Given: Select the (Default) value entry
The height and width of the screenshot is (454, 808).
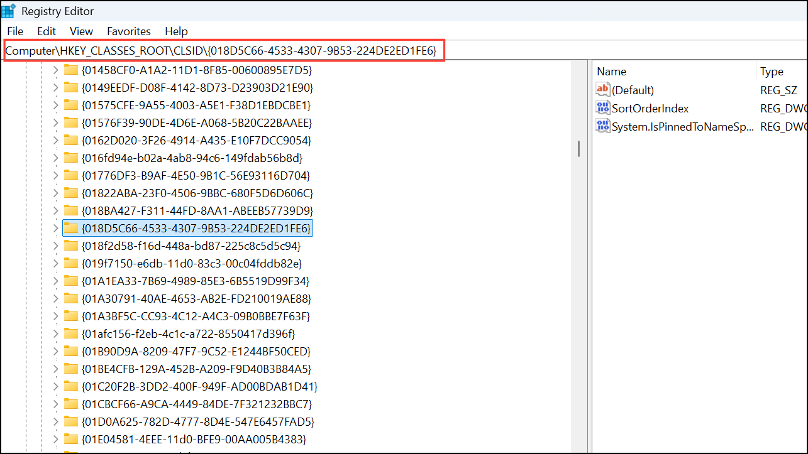Looking at the screenshot, I should pyautogui.click(x=633, y=89).
